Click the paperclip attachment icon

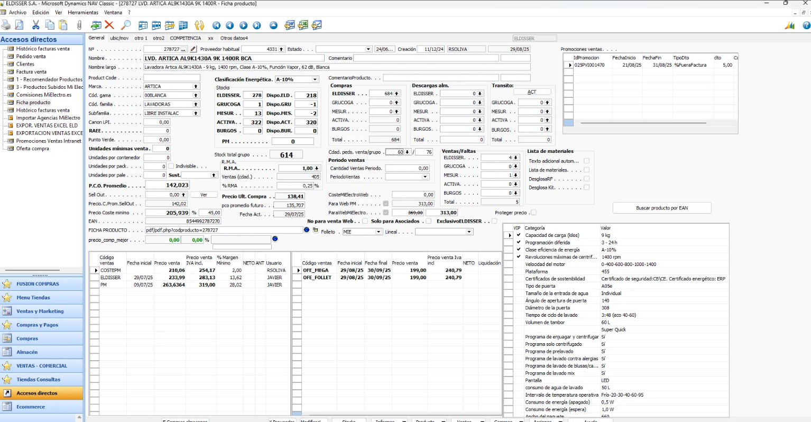point(79,25)
